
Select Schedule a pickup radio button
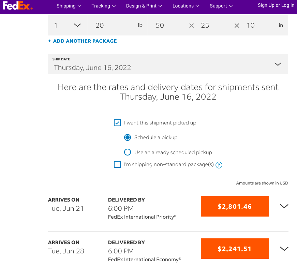click(128, 137)
